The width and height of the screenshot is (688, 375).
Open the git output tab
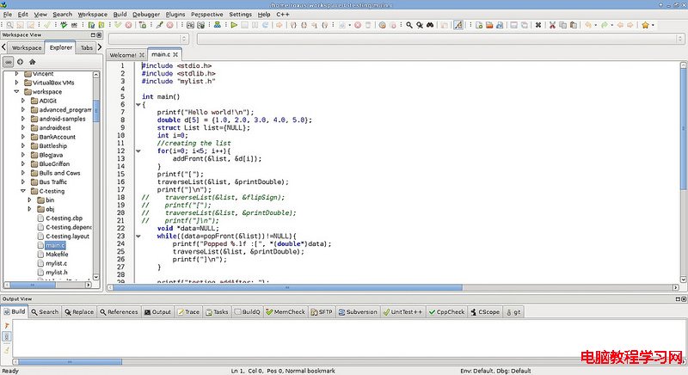coord(513,312)
